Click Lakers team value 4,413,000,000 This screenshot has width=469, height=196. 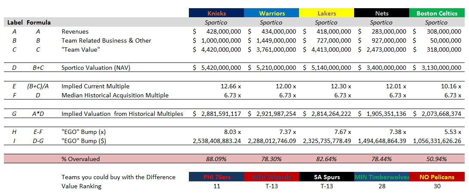pos(331,50)
